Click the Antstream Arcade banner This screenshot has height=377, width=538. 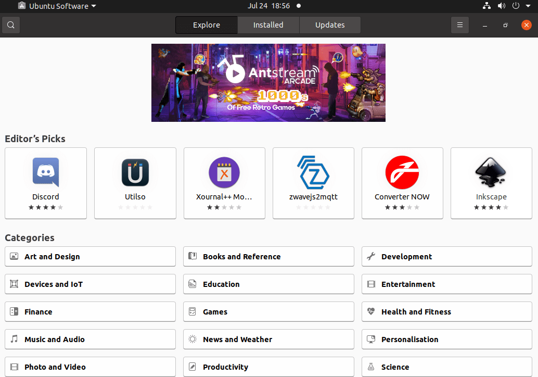(x=268, y=82)
